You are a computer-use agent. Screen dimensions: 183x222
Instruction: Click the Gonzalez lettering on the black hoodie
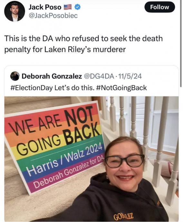coord(123,216)
